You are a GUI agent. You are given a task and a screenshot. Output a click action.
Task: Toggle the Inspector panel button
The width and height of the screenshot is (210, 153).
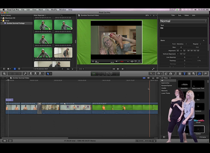point(199,74)
